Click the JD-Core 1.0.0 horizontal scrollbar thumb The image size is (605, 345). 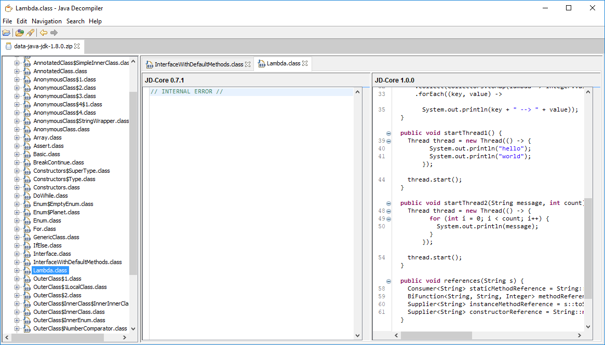436,336
